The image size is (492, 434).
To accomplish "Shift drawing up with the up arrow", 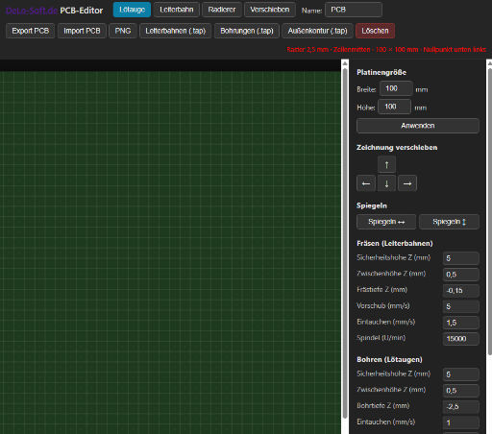I will 386,165.
